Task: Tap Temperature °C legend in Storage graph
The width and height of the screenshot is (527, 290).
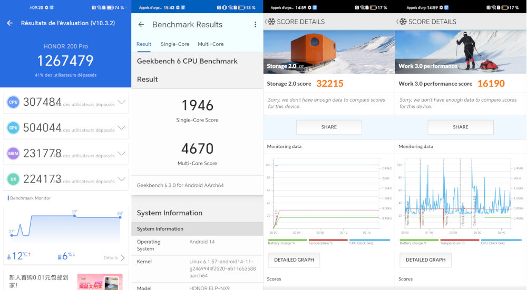Action: point(328,242)
